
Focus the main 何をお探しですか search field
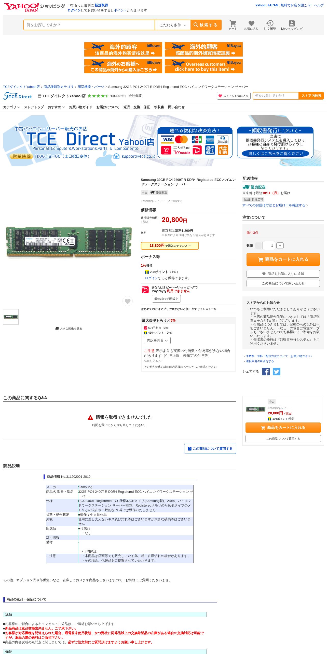point(89,25)
